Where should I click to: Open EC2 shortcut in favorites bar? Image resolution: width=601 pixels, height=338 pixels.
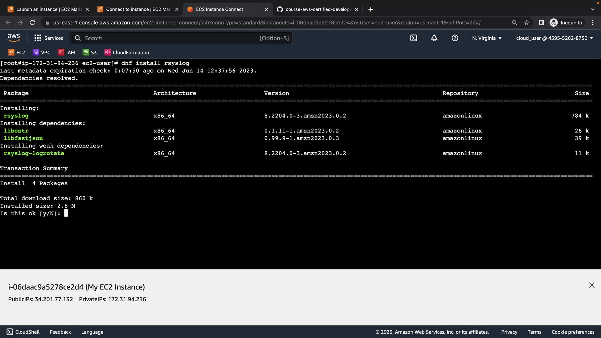point(17,53)
